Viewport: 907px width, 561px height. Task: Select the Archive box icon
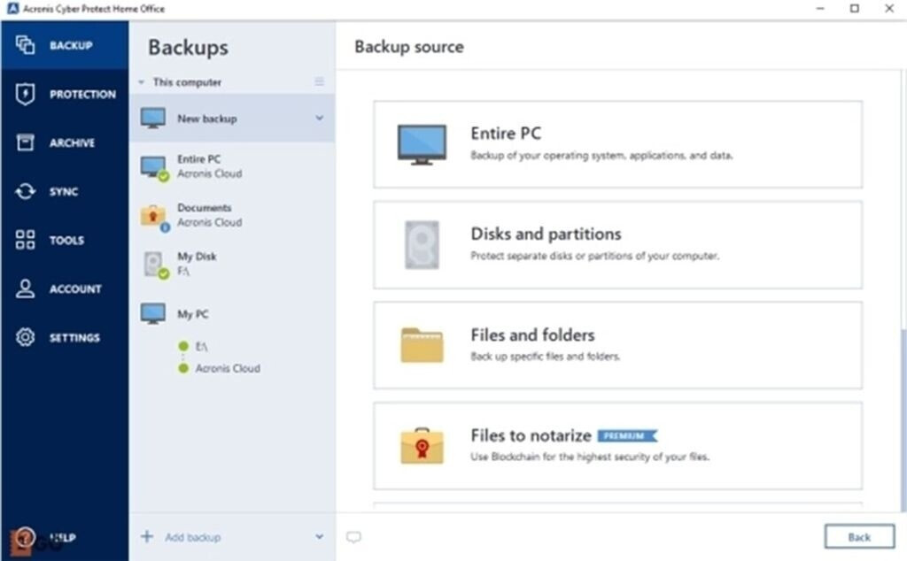(26, 142)
